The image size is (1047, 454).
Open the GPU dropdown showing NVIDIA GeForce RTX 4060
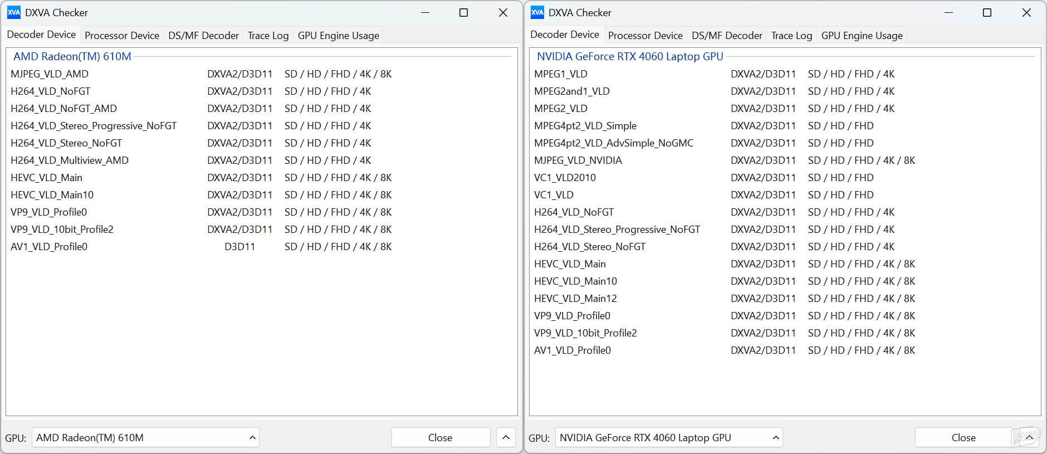coord(669,437)
